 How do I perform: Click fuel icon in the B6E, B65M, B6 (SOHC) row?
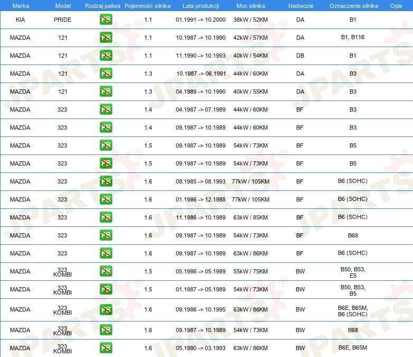pos(106,309)
